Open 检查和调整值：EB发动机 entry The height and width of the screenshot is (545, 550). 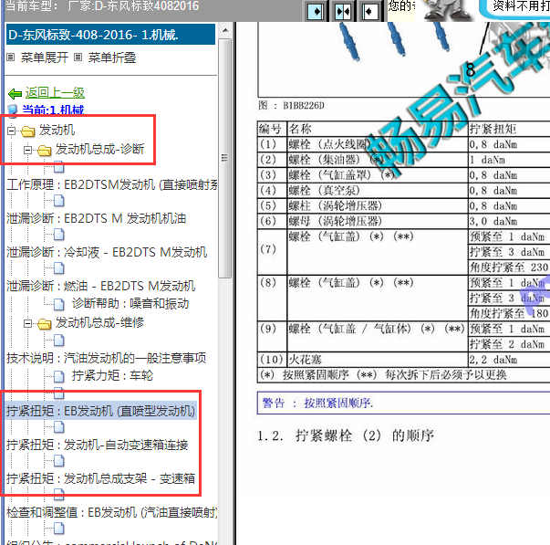point(111,513)
